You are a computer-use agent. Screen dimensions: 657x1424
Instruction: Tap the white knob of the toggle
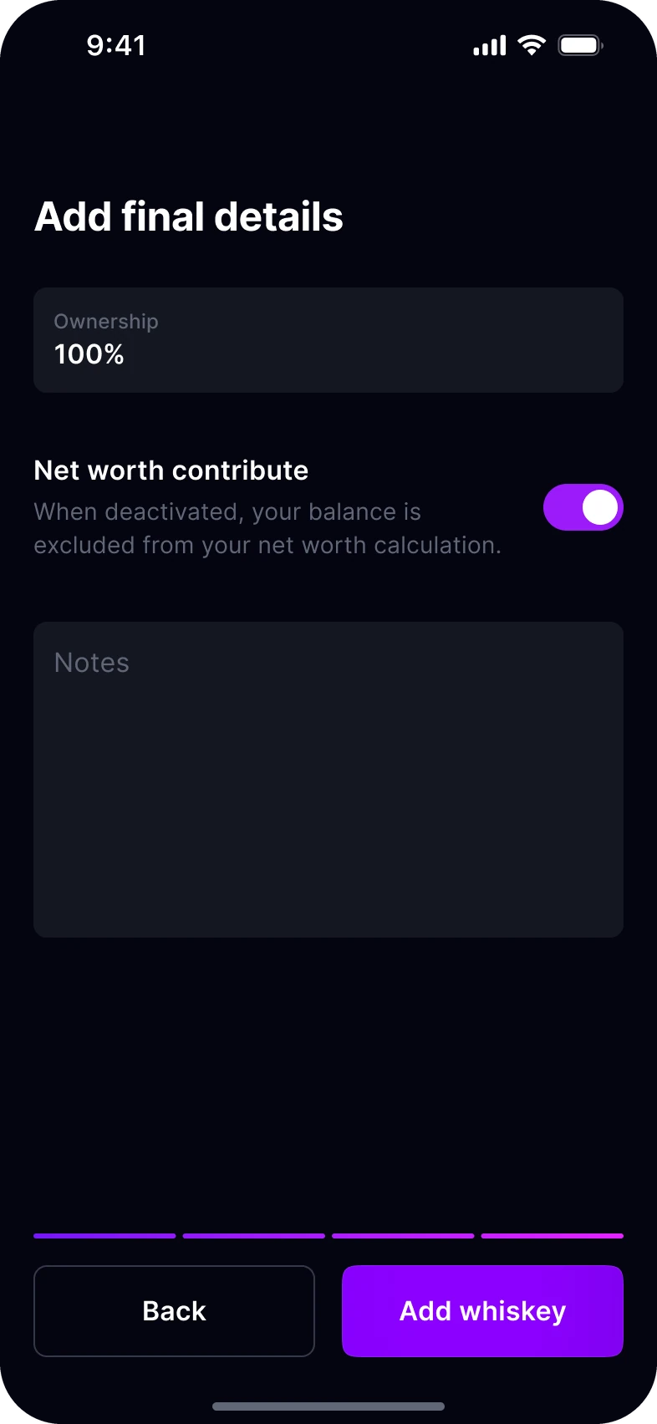600,507
